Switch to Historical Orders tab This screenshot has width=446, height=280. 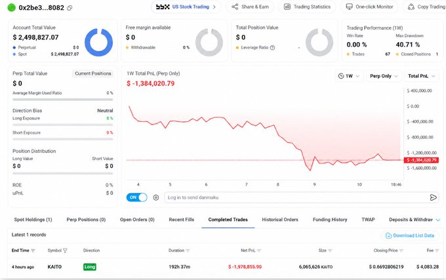point(280,220)
